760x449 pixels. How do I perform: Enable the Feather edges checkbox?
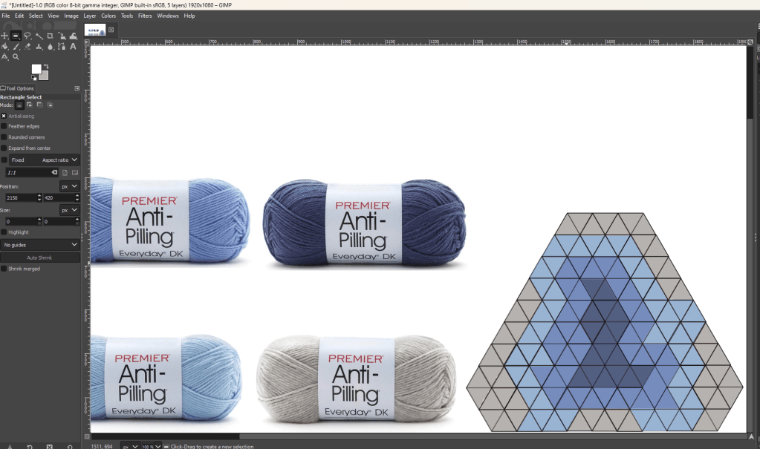(x=4, y=126)
